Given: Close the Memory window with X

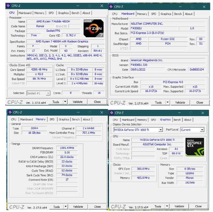Looking at the screenshot, I should tap(102, 112).
